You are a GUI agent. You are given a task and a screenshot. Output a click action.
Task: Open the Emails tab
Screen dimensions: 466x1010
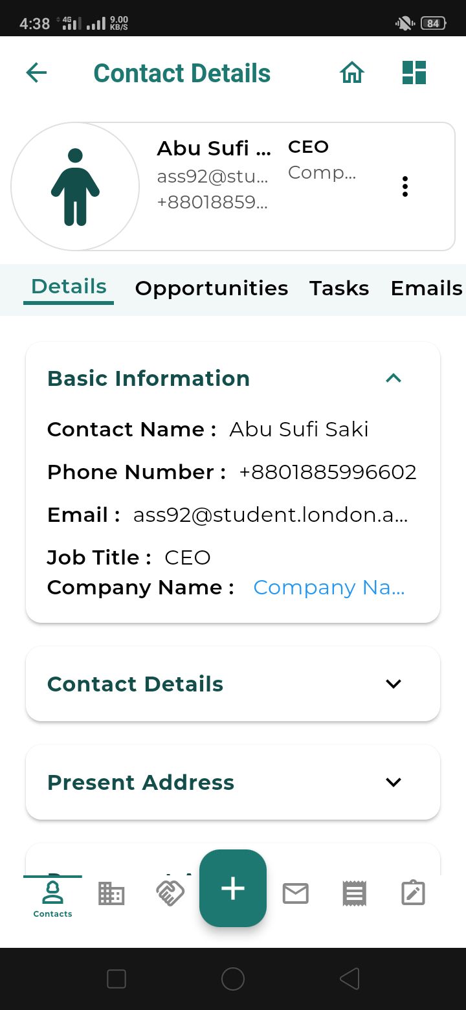coord(426,288)
